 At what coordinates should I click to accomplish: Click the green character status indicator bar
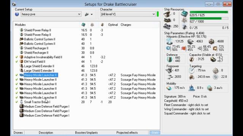click(x=158, y=14)
